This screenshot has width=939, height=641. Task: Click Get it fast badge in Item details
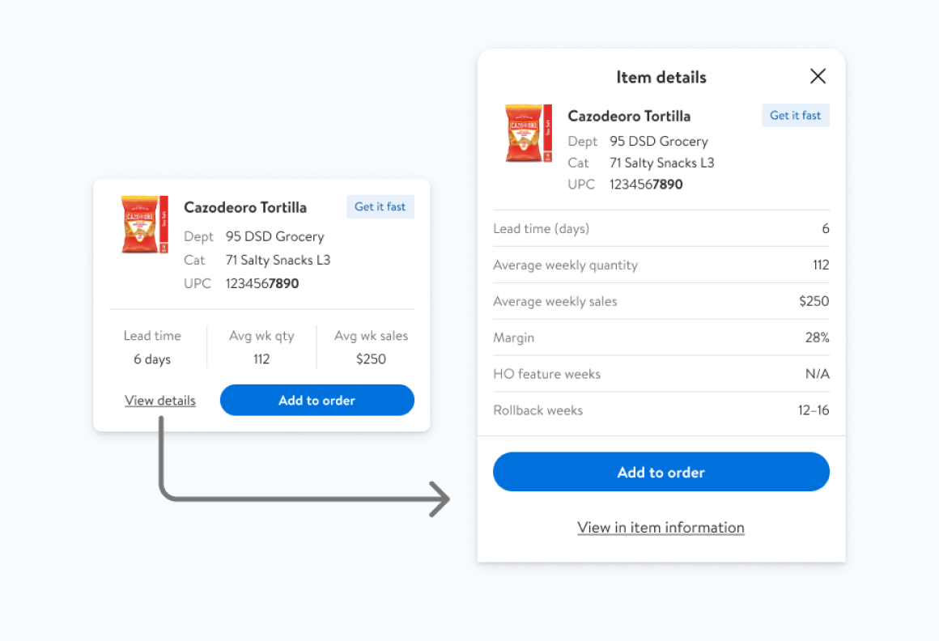pyautogui.click(x=795, y=116)
